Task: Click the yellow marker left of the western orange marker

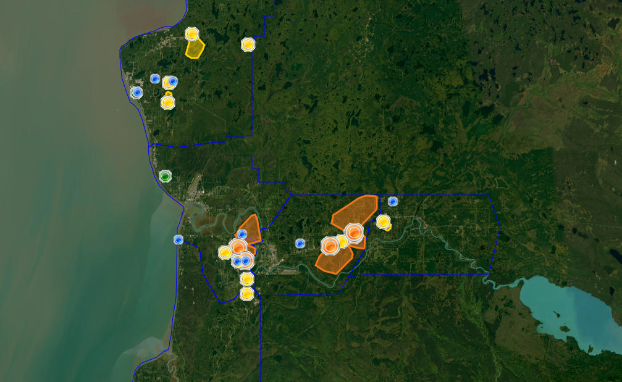Action: pos(225,252)
